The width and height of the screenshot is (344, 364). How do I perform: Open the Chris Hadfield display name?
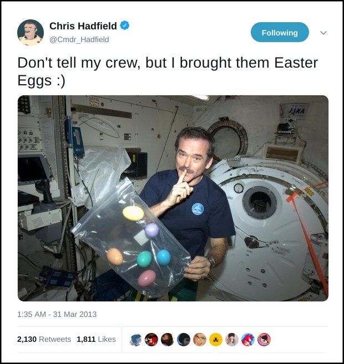pyautogui.click(x=83, y=26)
